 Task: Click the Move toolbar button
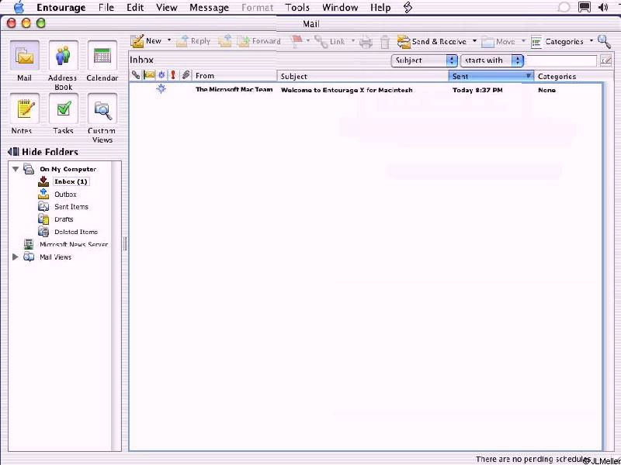(498, 42)
